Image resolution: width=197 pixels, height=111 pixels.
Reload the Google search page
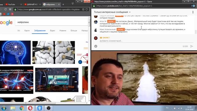coord(6,9)
